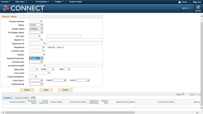Open the Fund 3 dropdown
203x114 pixels.
83,80
